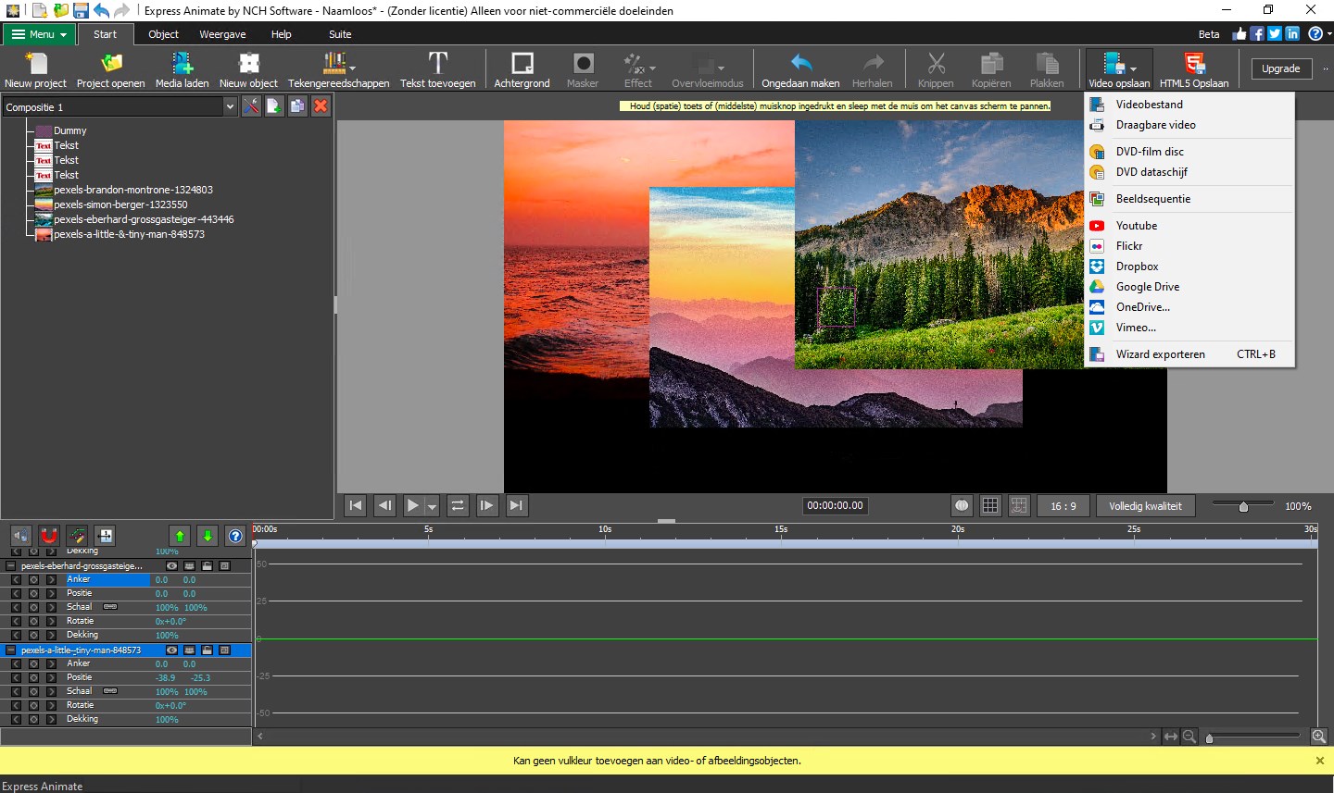
Task: Select pexels-simon-berger-1323550 in object list
Action: pos(120,204)
